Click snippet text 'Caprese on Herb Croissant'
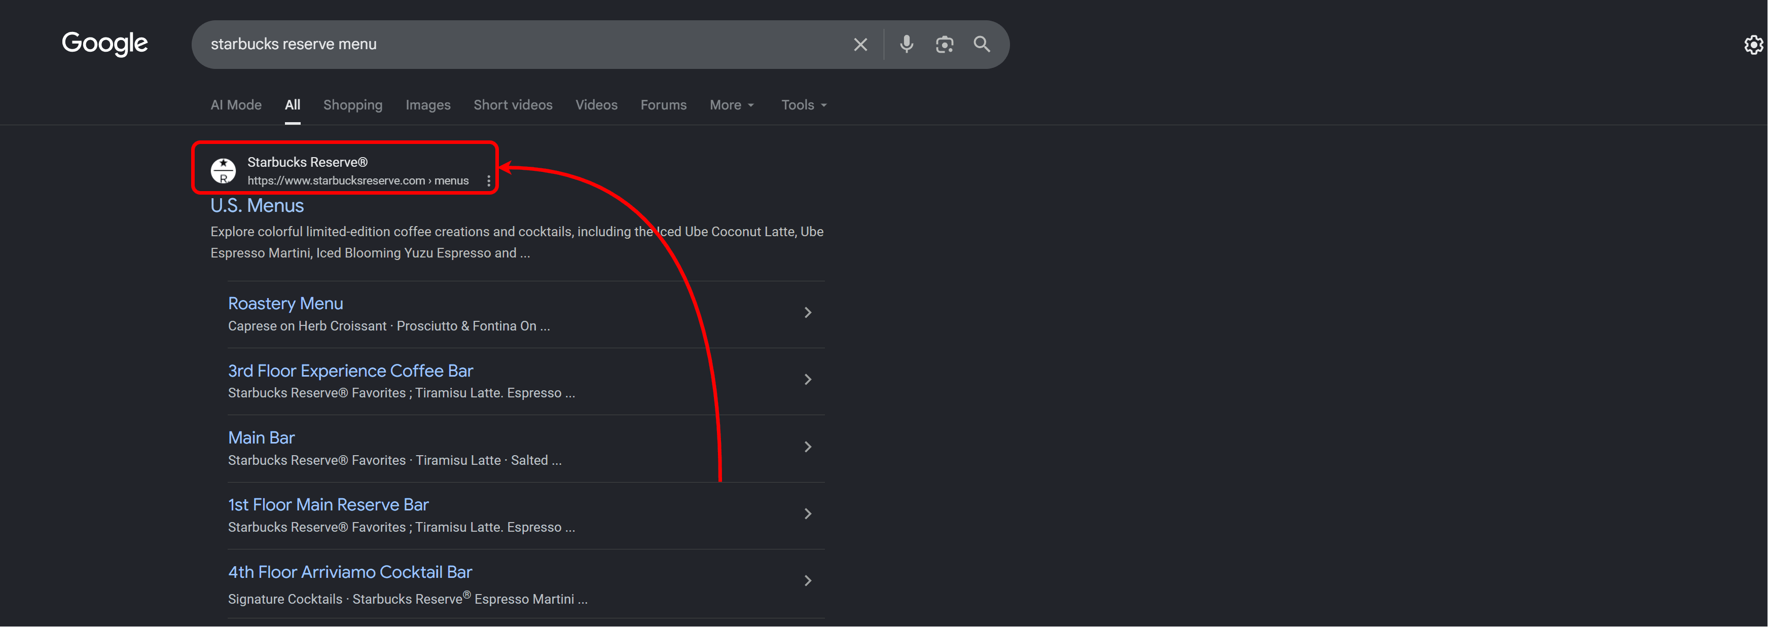This screenshot has height=627, width=1768. 307,326
